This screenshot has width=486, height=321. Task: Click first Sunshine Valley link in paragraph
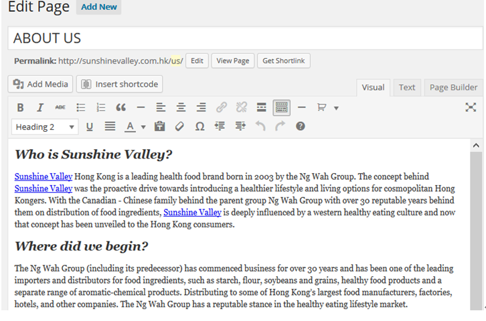[44, 177]
